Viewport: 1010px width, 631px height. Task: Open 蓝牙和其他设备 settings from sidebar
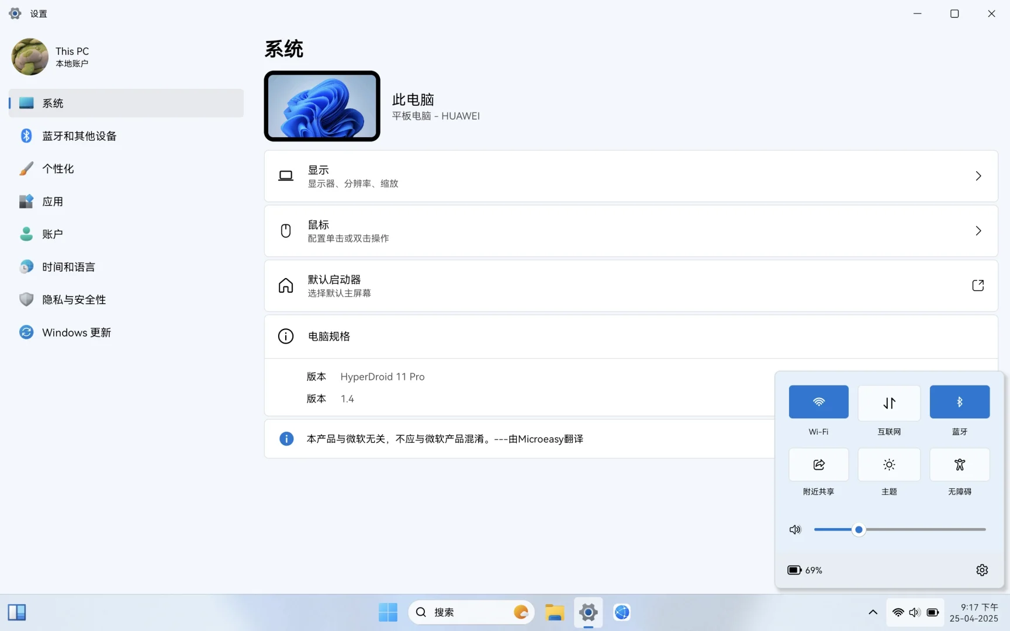pyautogui.click(x=79, y=136)
